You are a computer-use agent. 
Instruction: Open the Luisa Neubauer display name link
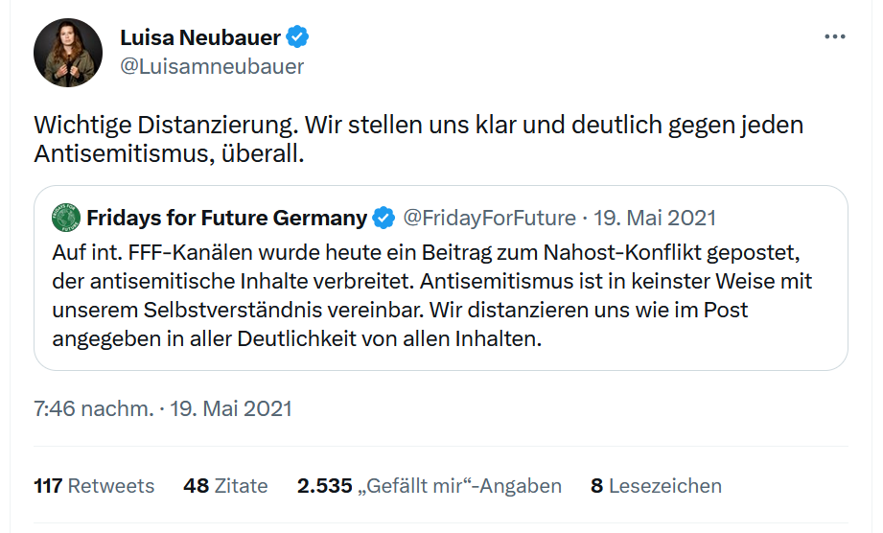[200, 37]
